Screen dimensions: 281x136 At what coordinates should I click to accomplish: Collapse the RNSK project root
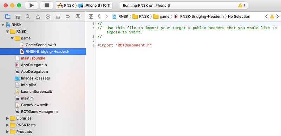coord(3,25)
